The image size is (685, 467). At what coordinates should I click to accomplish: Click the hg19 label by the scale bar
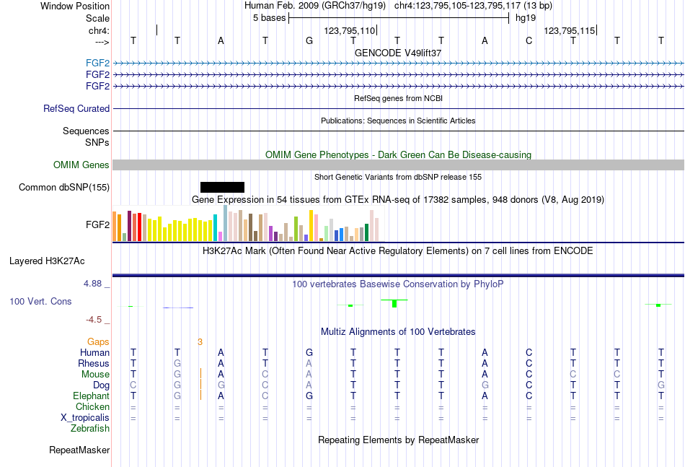click(x=526, y=18)
